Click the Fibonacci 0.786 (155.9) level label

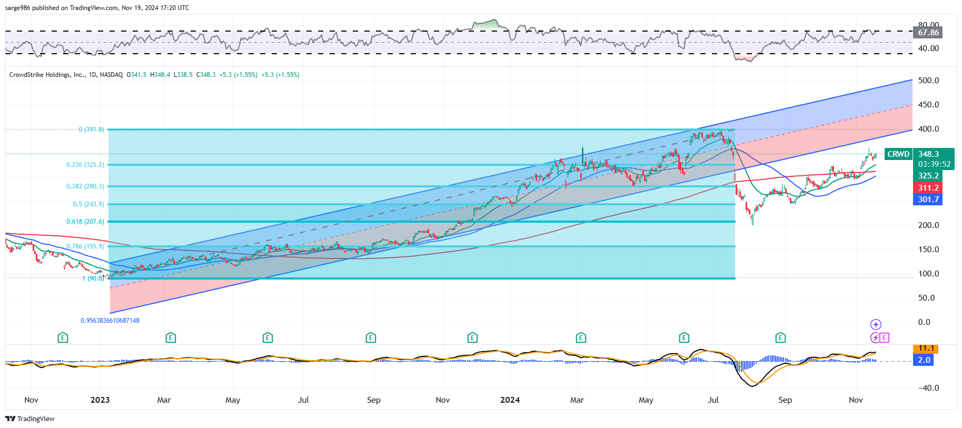pos(85,246)
